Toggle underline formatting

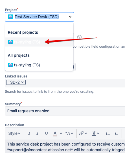46,133
